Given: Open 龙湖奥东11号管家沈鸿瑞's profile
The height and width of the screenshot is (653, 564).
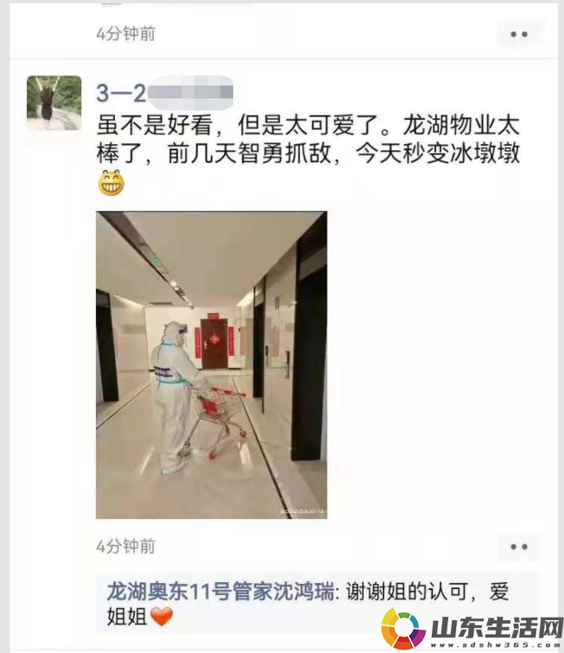Looking at the screenshot, I should (x=220, y=592).
